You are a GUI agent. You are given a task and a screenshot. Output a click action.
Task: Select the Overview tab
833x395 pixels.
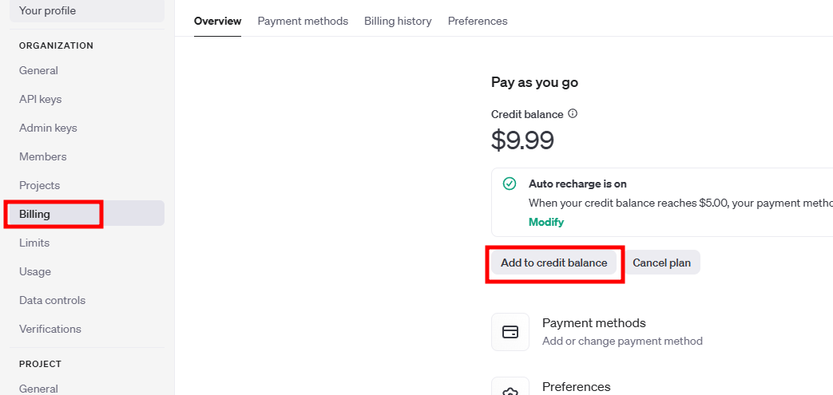pos(217,21)
